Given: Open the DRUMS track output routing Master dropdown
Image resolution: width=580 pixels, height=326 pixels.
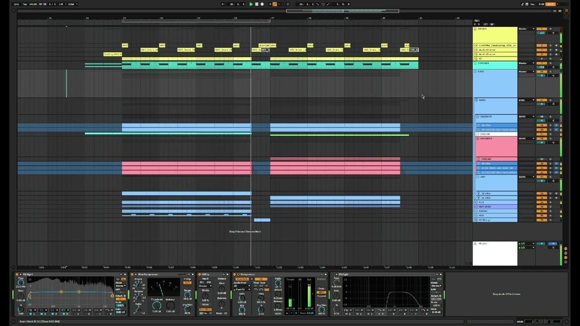Looking at the screenshot, I should pos(526,29).
